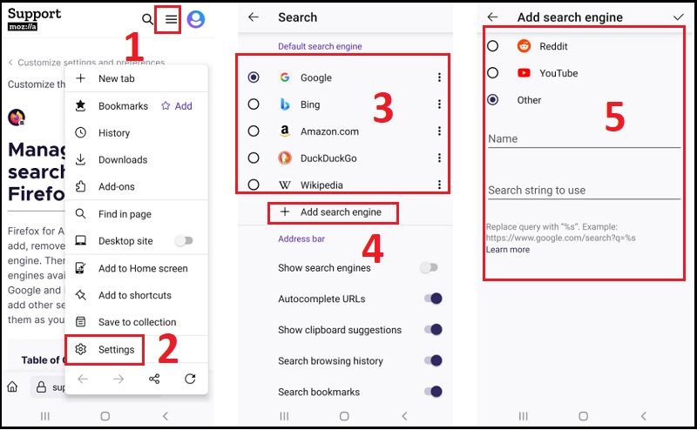This screenshot has height=430, width=697.
Task: Select Wikipedia as default search engine
Action: point(254,185)
